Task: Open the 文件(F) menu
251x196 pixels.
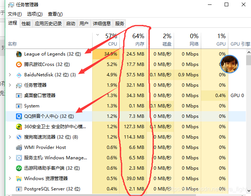Action: coord(15,14)
